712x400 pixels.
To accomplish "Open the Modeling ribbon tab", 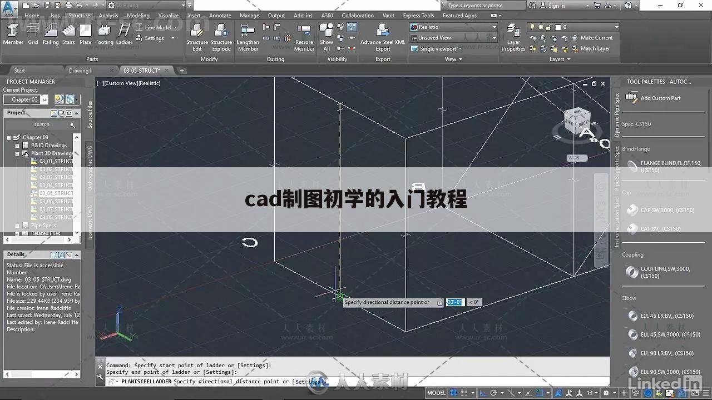I will tap(138, 16).
